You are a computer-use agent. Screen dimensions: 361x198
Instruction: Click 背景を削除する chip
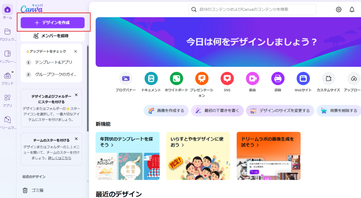(339, 110)
